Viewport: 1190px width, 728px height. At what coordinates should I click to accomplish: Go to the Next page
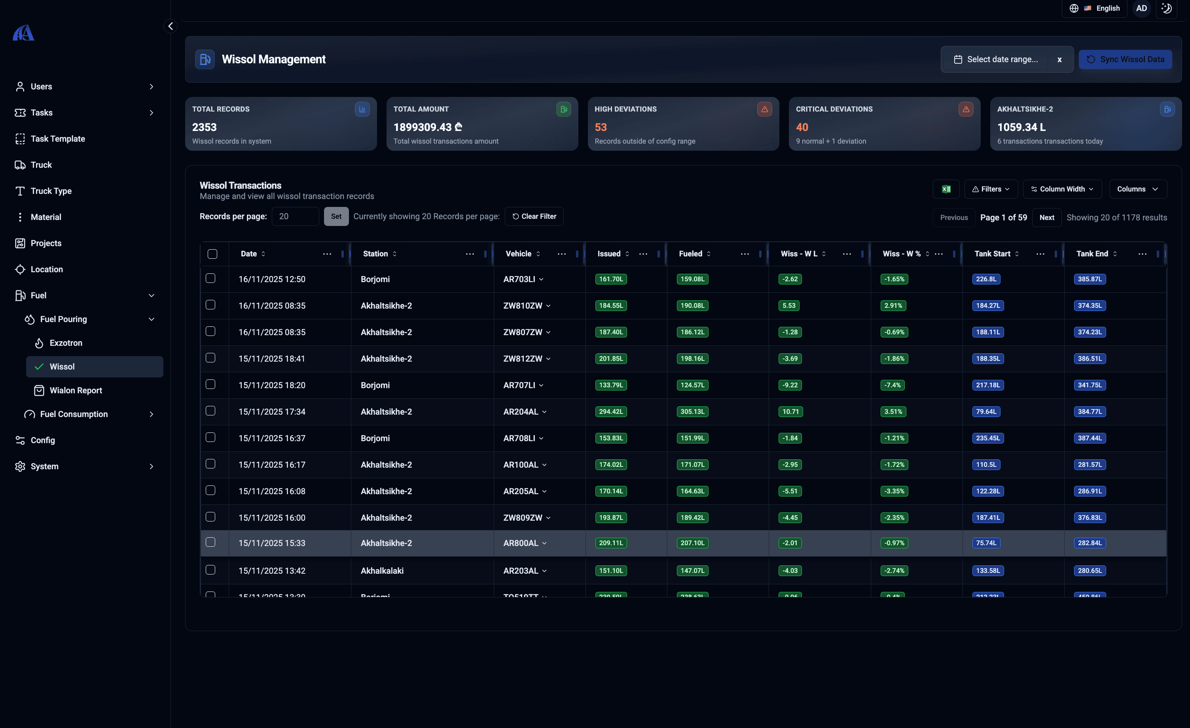(1046, 217)
